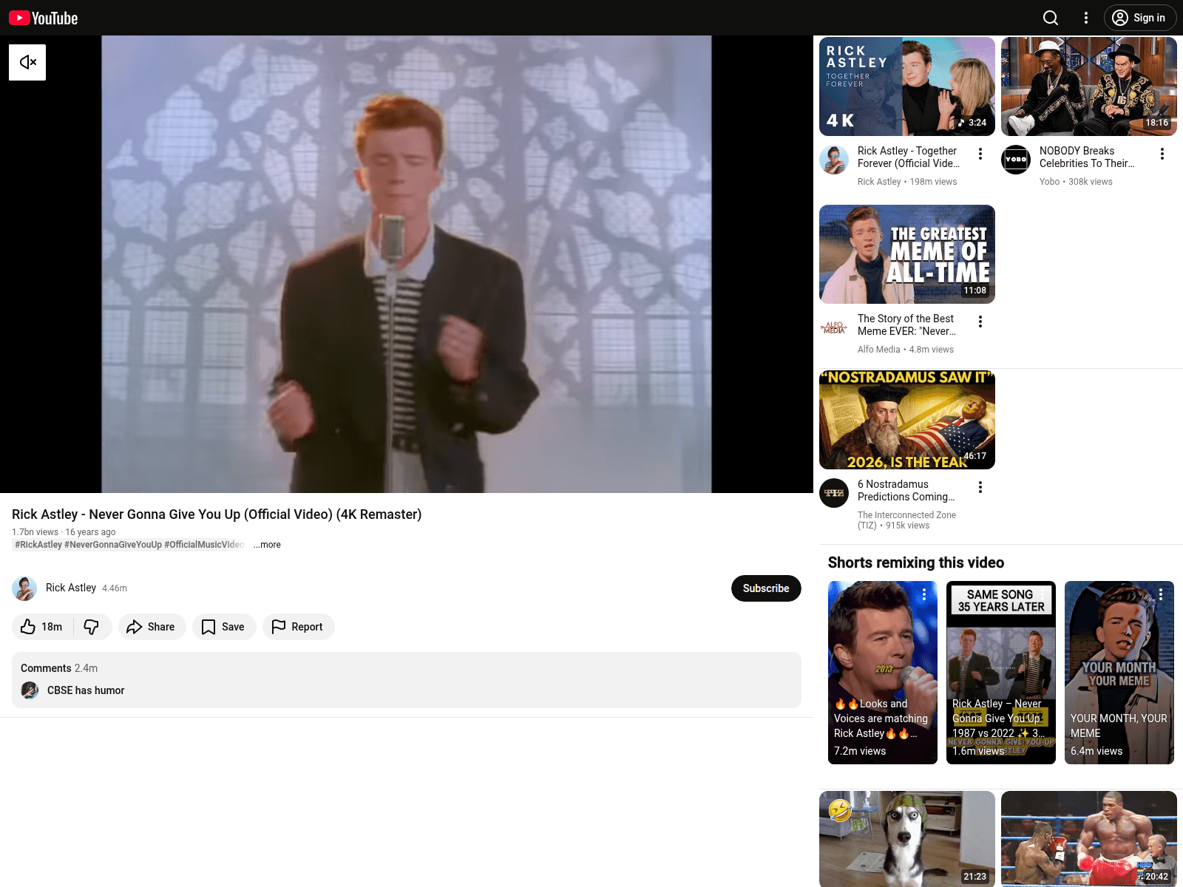The image size is (1183, 887).
Task: Subscribe to Rick Astley channel
Action: coord(765,588)
